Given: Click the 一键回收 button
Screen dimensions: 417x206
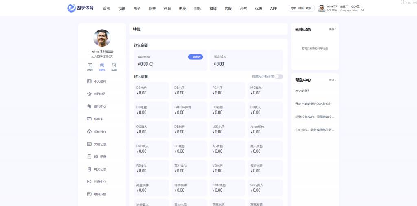Looking at the screenshot, I should tap(195, 57).
